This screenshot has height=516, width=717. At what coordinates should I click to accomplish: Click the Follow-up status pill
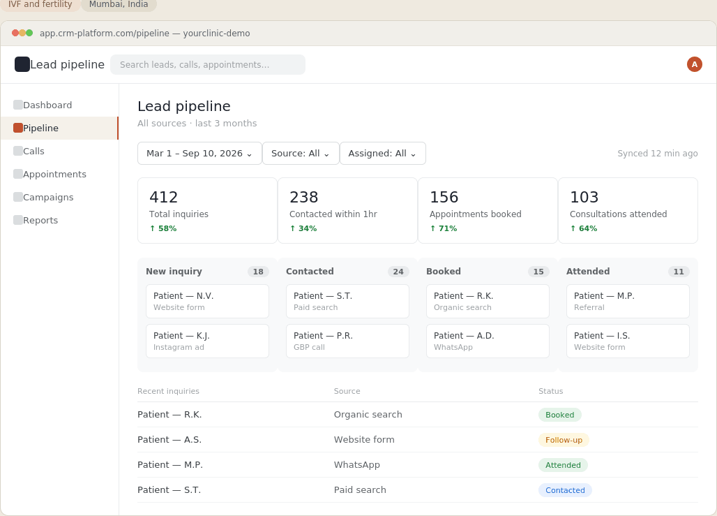click(x=564, y=440)
